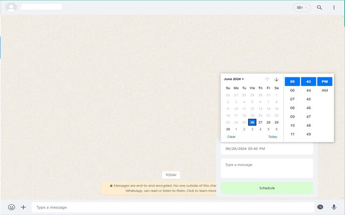Click the voice message microphone
The height and width of the screenshot is (215, 345).
tap(334, 207)
